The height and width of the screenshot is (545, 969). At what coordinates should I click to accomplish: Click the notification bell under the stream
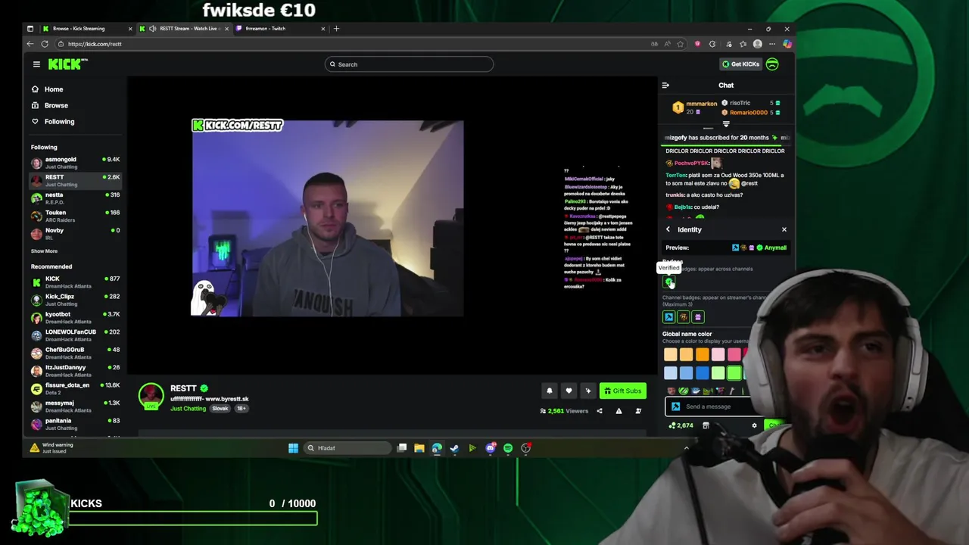pyautogui.click(x=550, y=391)
